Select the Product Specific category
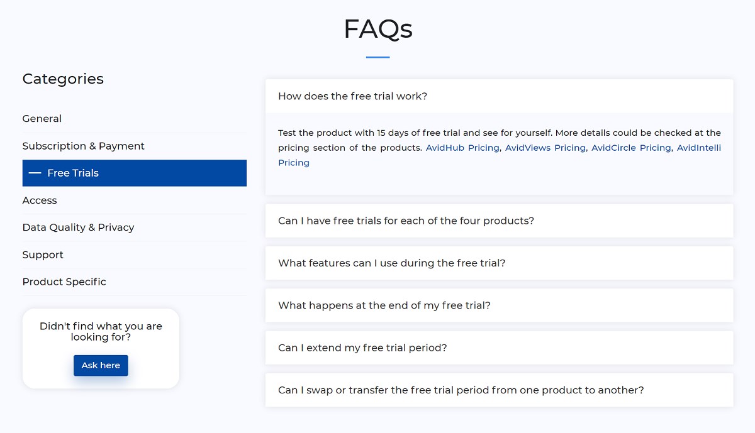Image resolution: width=755 pixels, height=433 pixels. [64, 282]
